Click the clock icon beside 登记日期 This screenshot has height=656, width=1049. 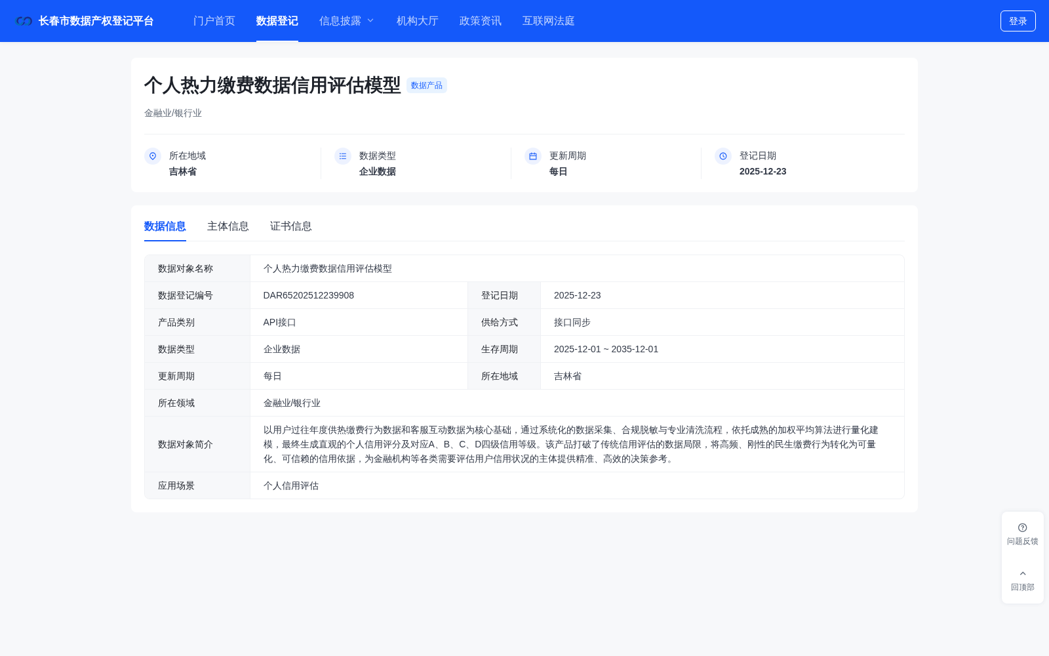(723, 156)
